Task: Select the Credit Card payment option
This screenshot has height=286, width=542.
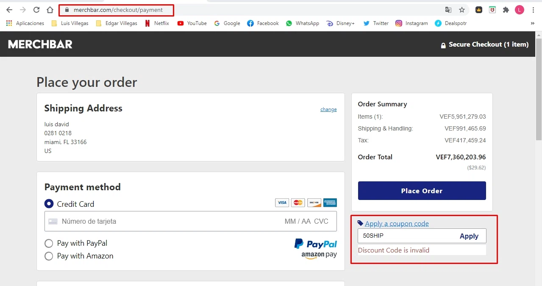Action: tap(49, 204)
